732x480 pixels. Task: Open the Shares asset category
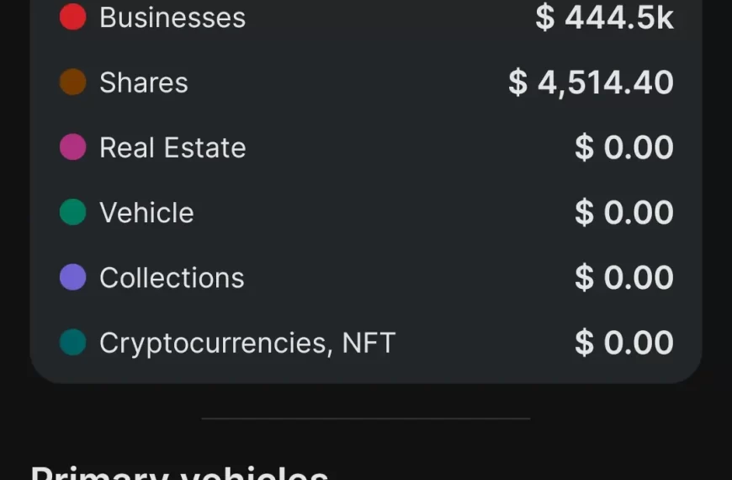(144, 83)
